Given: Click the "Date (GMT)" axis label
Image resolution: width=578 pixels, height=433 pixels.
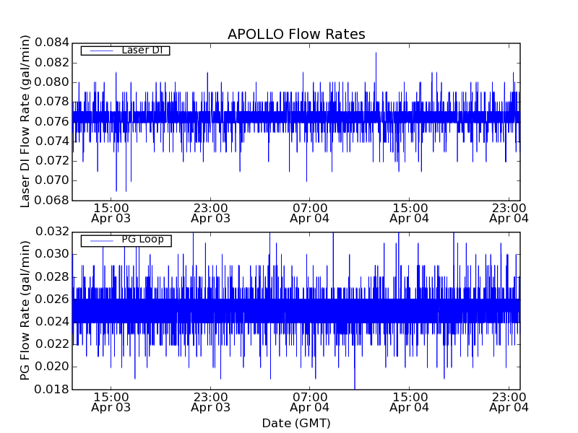Looking at the screenshot, I should (296, 424).
